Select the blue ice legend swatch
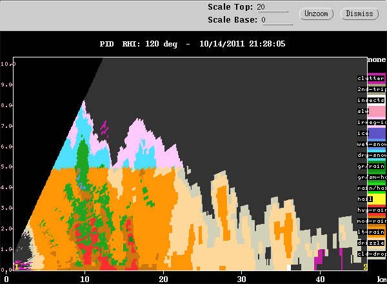The width and height of the screenshot is (387, 284). (x=377, y=134)
